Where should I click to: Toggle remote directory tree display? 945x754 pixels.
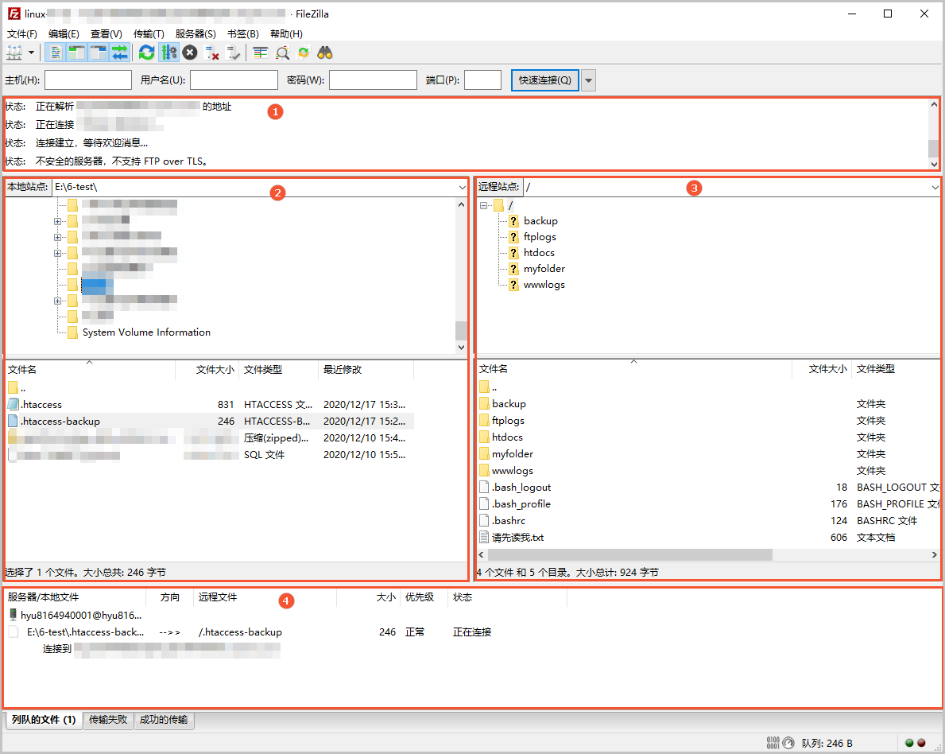[98, 53]
